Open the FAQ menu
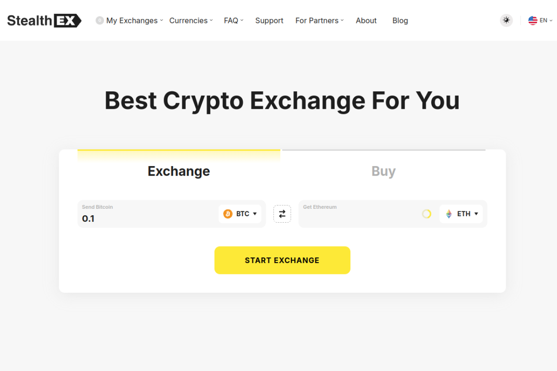 click(x=234, y=20)
